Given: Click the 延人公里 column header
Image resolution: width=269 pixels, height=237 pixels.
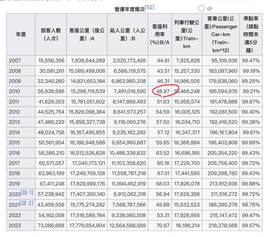Looking at the screenshot, I should (x=127, y=34).
